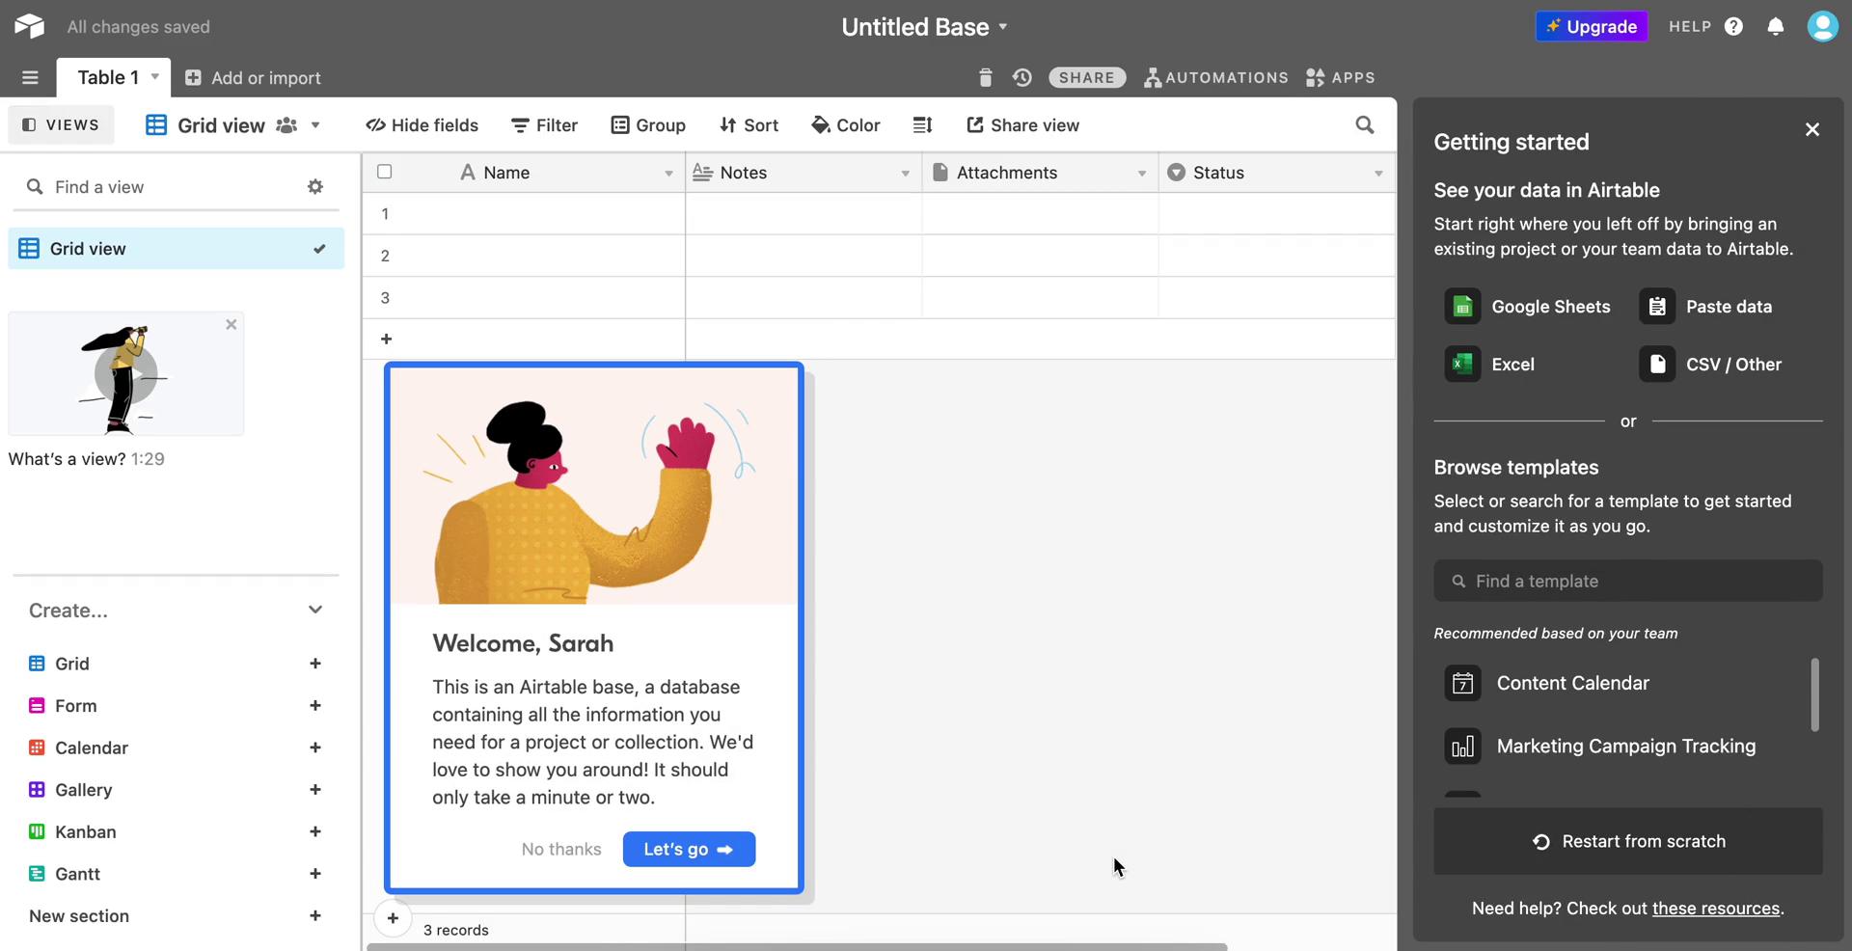Click the SHARE button
This screenshot has height=951, width=1852.
(x=1087, y=77)
